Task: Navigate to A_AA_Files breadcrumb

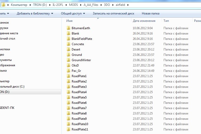Action: (x=91, y=5)
